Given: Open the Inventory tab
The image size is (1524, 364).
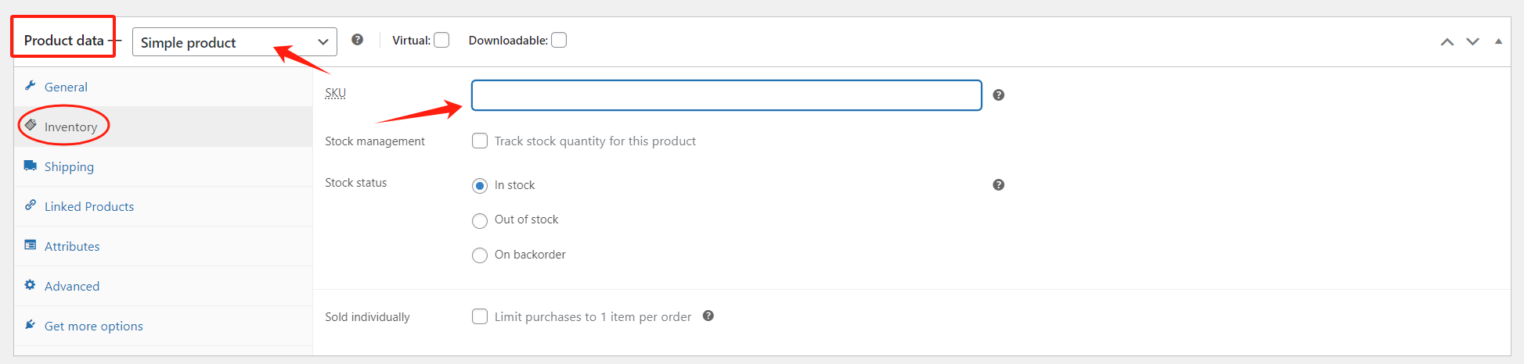Looking at the screenshot, I should (70, 127).
